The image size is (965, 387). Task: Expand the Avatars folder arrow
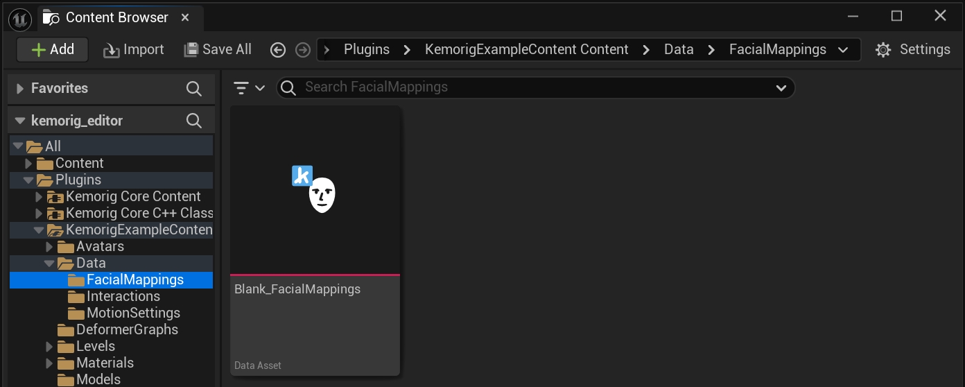point(49,247)
